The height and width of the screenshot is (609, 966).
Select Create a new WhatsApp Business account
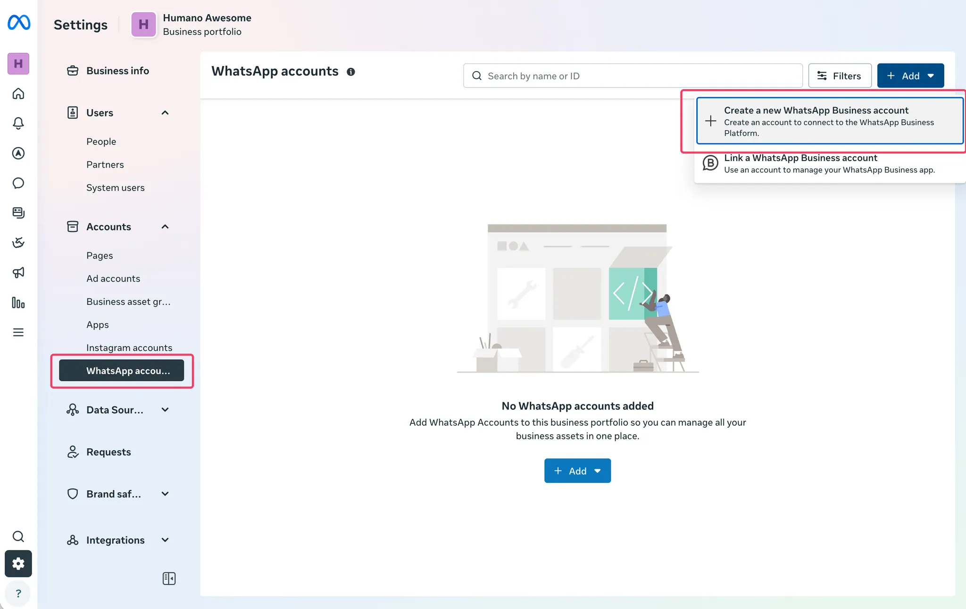830,121
